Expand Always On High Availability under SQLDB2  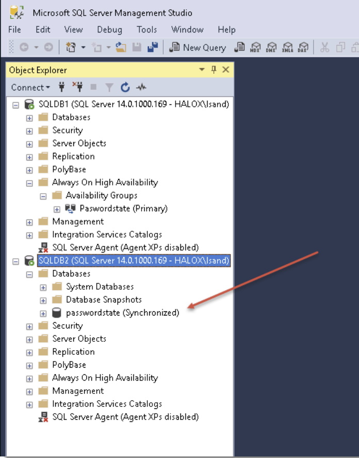29,378
